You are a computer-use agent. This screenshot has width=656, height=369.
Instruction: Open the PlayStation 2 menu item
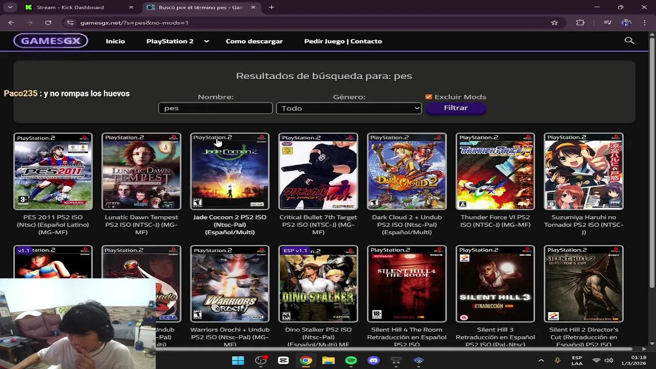pos(170,41)
